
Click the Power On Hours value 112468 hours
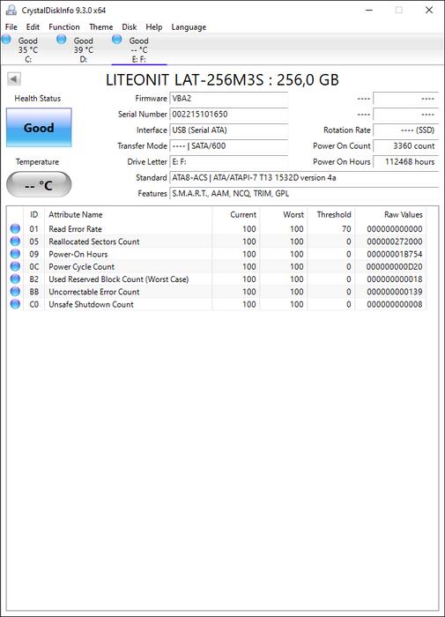[x=405, y=161]
